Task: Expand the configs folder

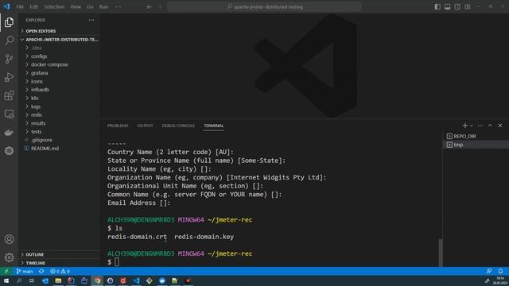Action: click(x=60, y=56)
